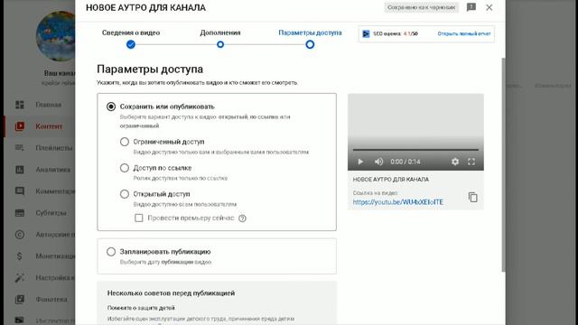Screen dimensions: 578x325
Task: Click the Фонотека library icon
Action: [x=20, y=300]
